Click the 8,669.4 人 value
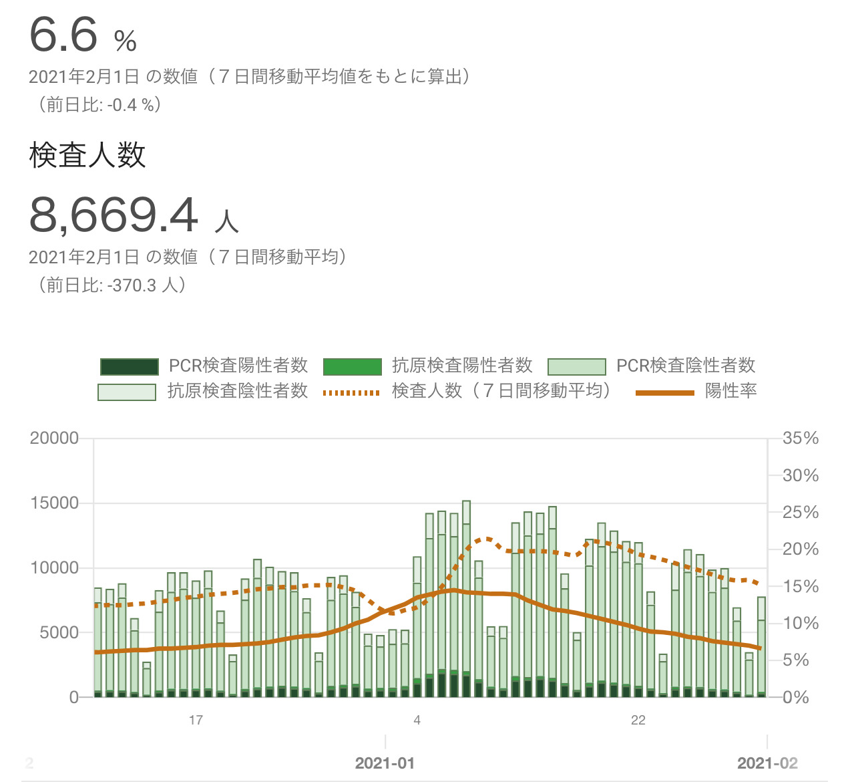The image size is (852, 782). coord(134,215)
